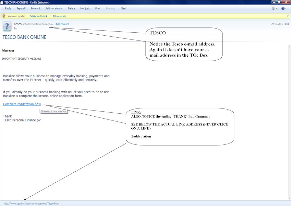Image resolution: width=292 pixels, height=206 pixels.
Task: Click the mail icon in title bar
Action: pyautogui.click(x=2, y=2)
